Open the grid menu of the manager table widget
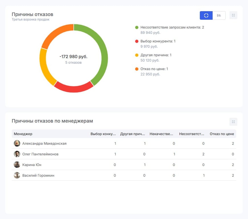This screenshot has width=248, height=219. point(233,122)
